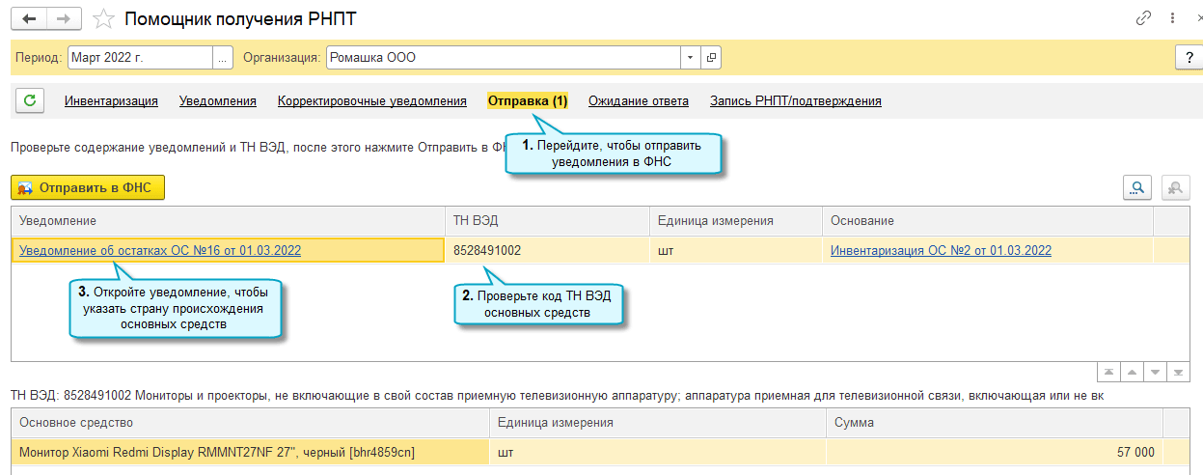Open the three-dot more actions menu
Screen dimensions: 1203x475
click(x=1172, y=18)
